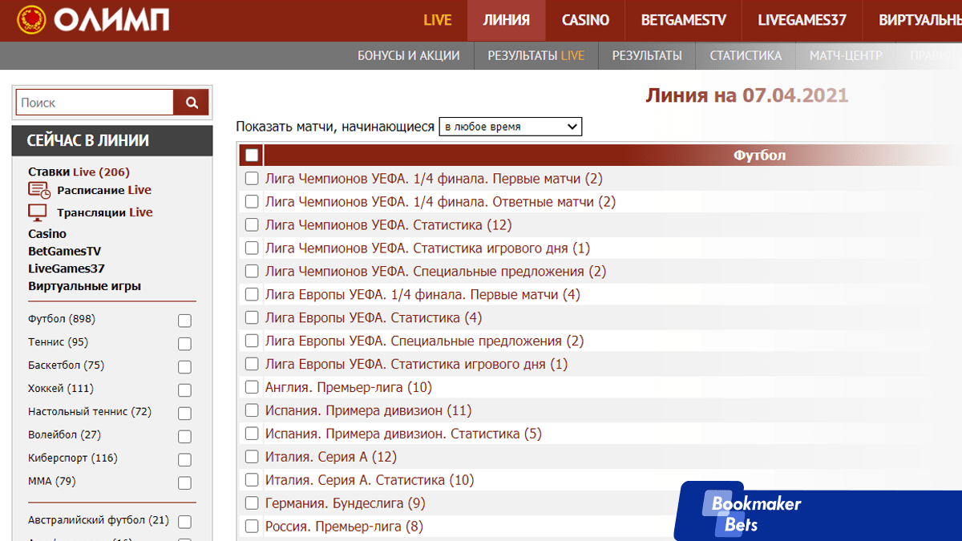Check Лига Европы УЕФА. 1/4 финала. Первые матчи
The width and height of the screenshot is (962, 541).
tap(252, 295)
